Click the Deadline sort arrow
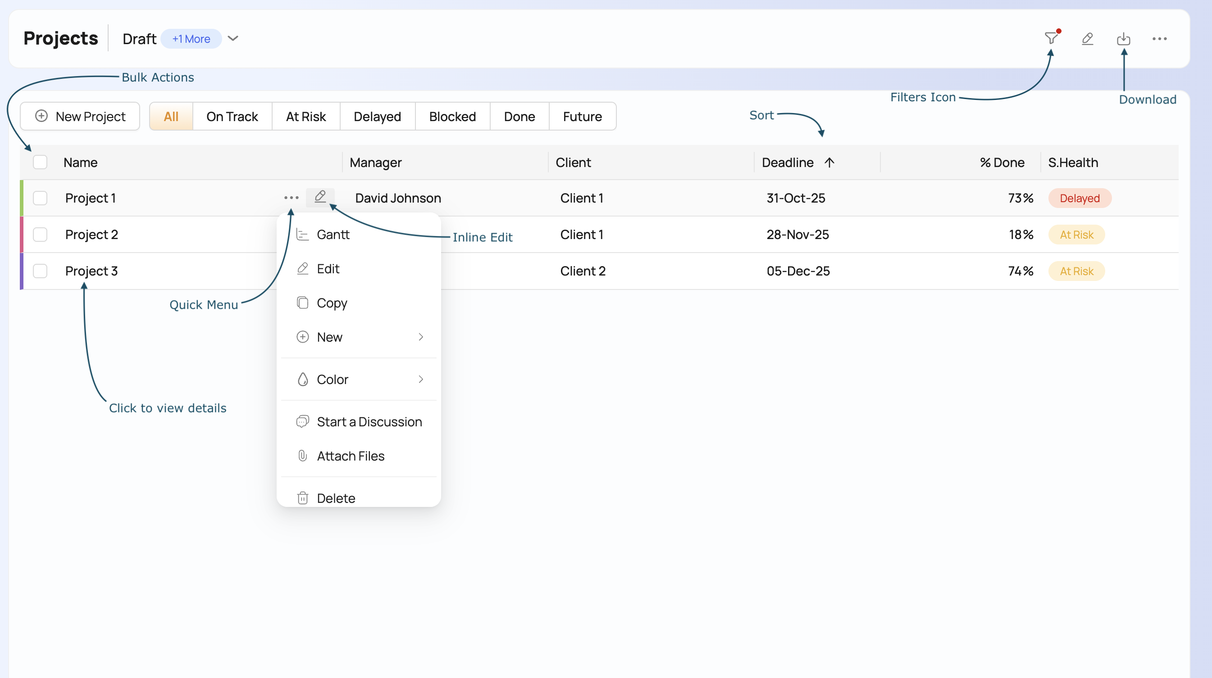This screenshot has height=678, width=1212. (829, 163)
